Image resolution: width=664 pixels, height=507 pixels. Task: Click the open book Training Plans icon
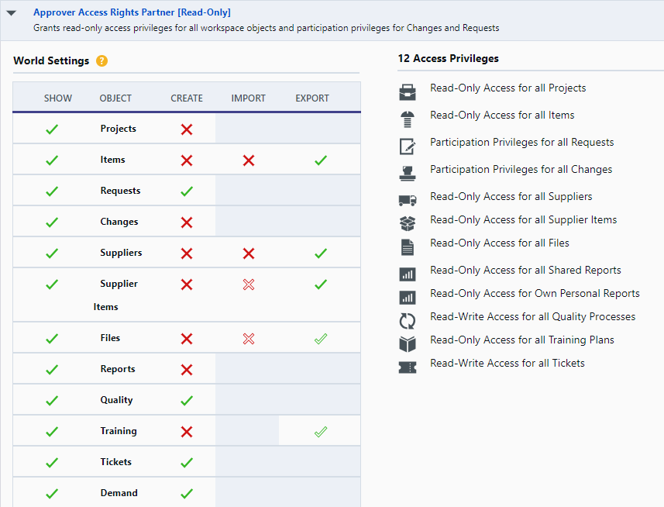coord(408,344)
